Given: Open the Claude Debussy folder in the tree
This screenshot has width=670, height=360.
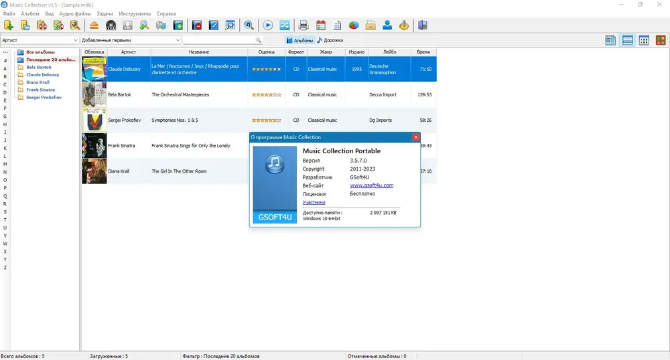Looking at the screenshot, I should point(43,75).
